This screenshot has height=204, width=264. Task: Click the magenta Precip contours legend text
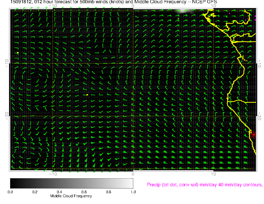tap(204, 185)
